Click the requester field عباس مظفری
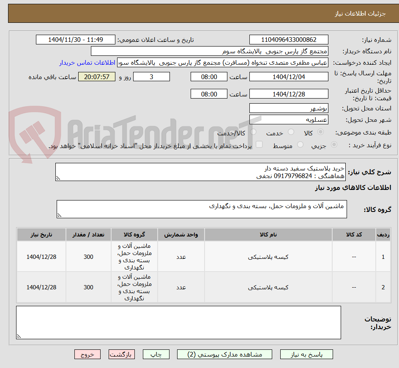 (223, 63)
